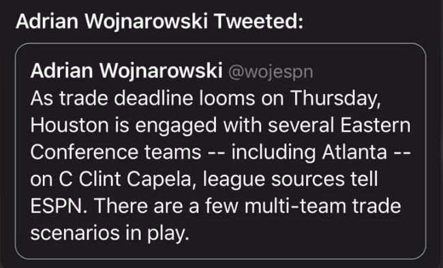Click the phrase 'Eastern' in tweet text
443x268 pixels.
[x=376, y=125]
